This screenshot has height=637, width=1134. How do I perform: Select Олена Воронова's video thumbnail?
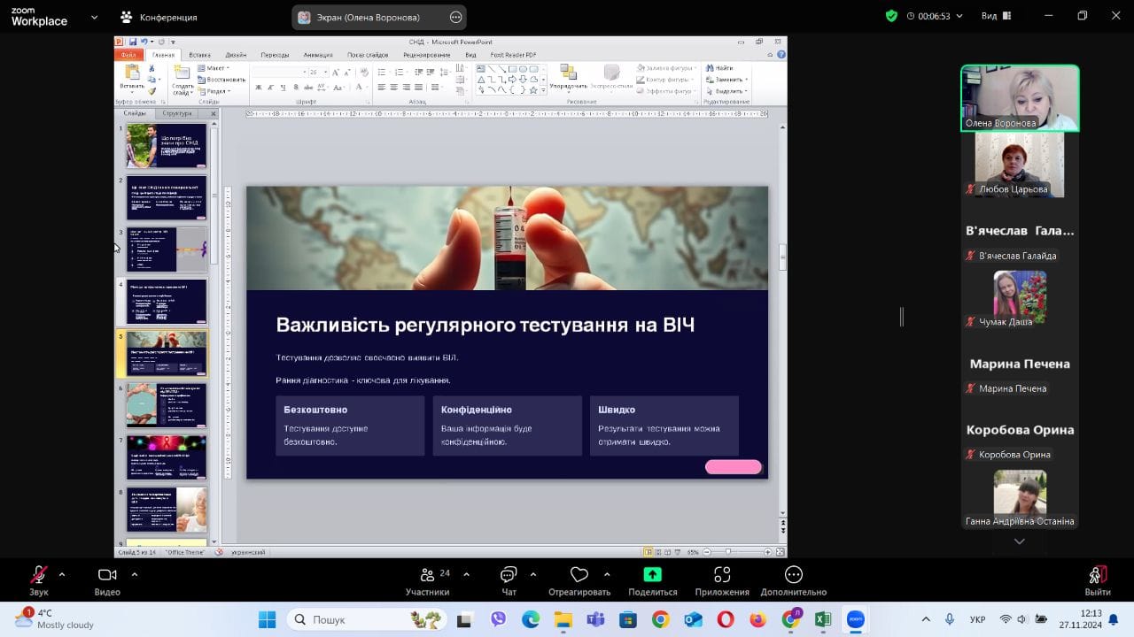[1020, 97]
